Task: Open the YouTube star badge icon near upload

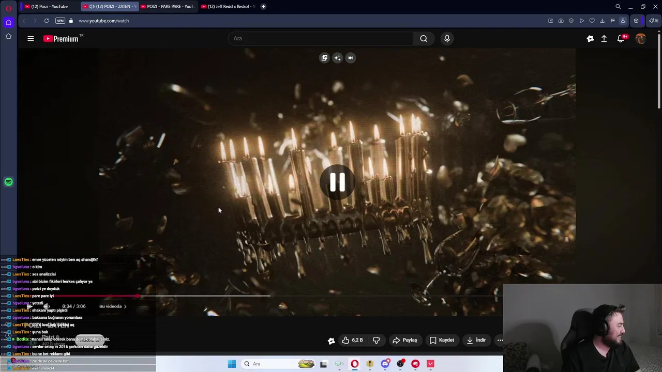Action: (x=590, y=39)
